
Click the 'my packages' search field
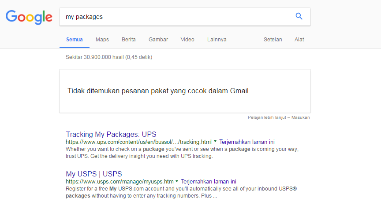point(176,17)
